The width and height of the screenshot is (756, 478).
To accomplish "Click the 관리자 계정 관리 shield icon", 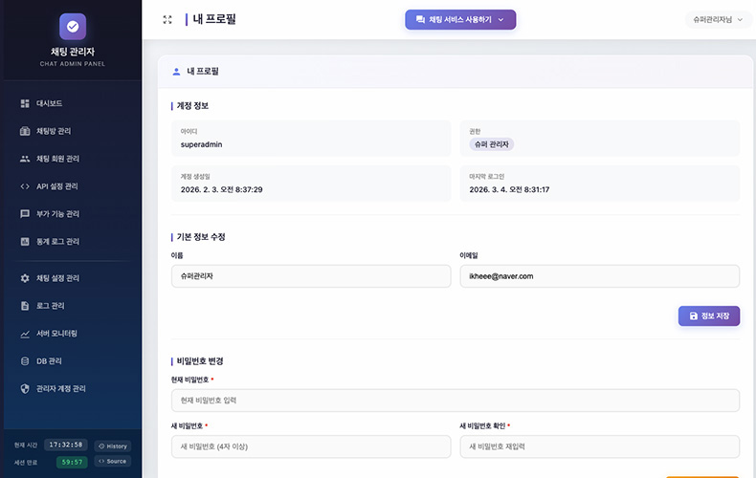I will click(25, 388).
